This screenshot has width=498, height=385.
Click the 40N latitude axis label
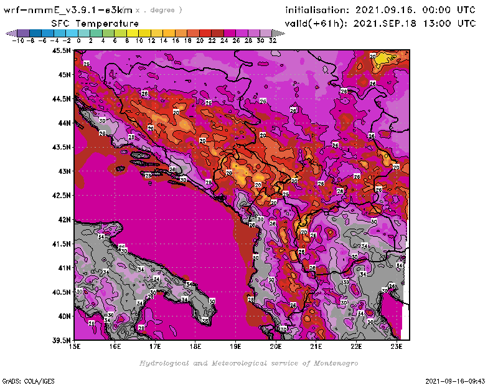pyautogui.click(x=65, y=316)
